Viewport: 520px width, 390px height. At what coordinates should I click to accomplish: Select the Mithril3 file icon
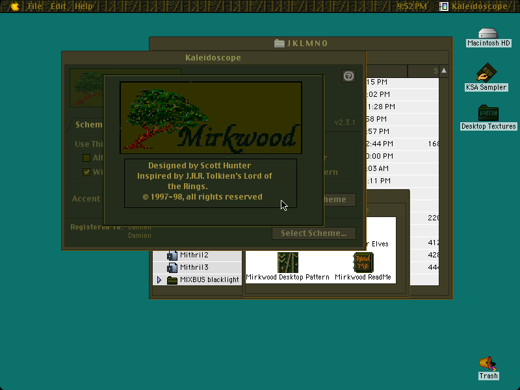click(172, 268)
